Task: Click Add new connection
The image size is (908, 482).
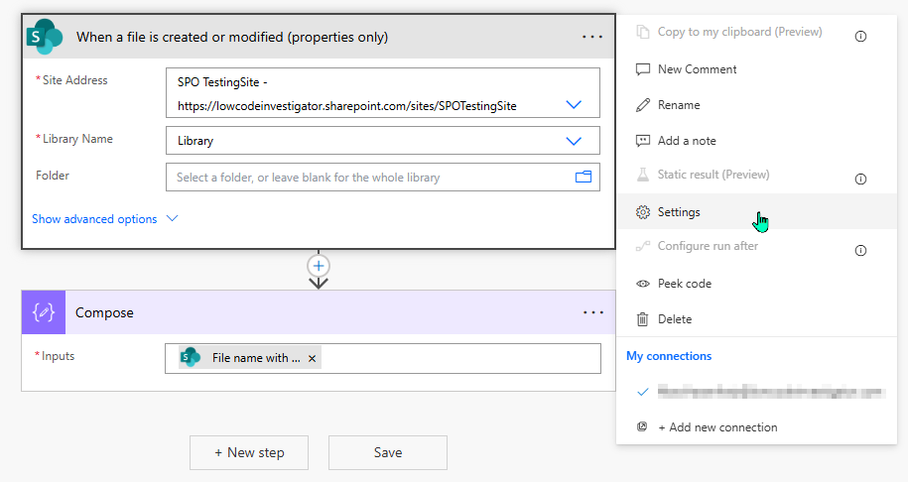Action: (716, 427)
